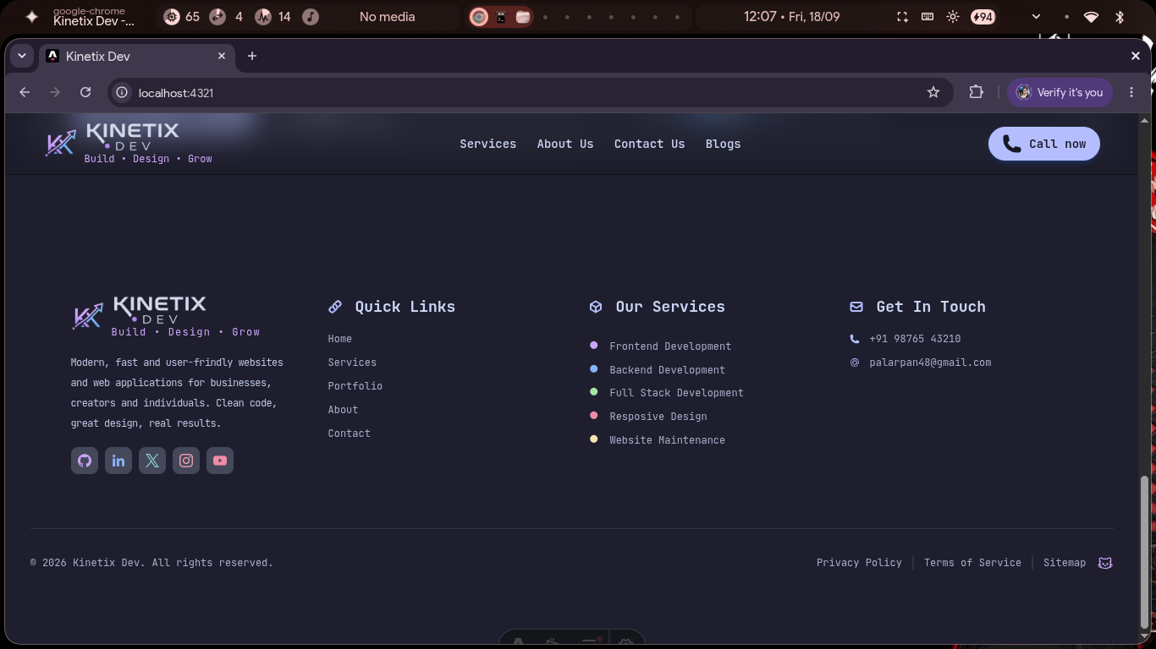1156x649 pixels.
Task: Click the screenshot capture icon in system bar
Action: tap(902, 17)
